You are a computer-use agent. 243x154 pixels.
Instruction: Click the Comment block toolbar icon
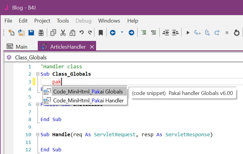coord(144,32)
